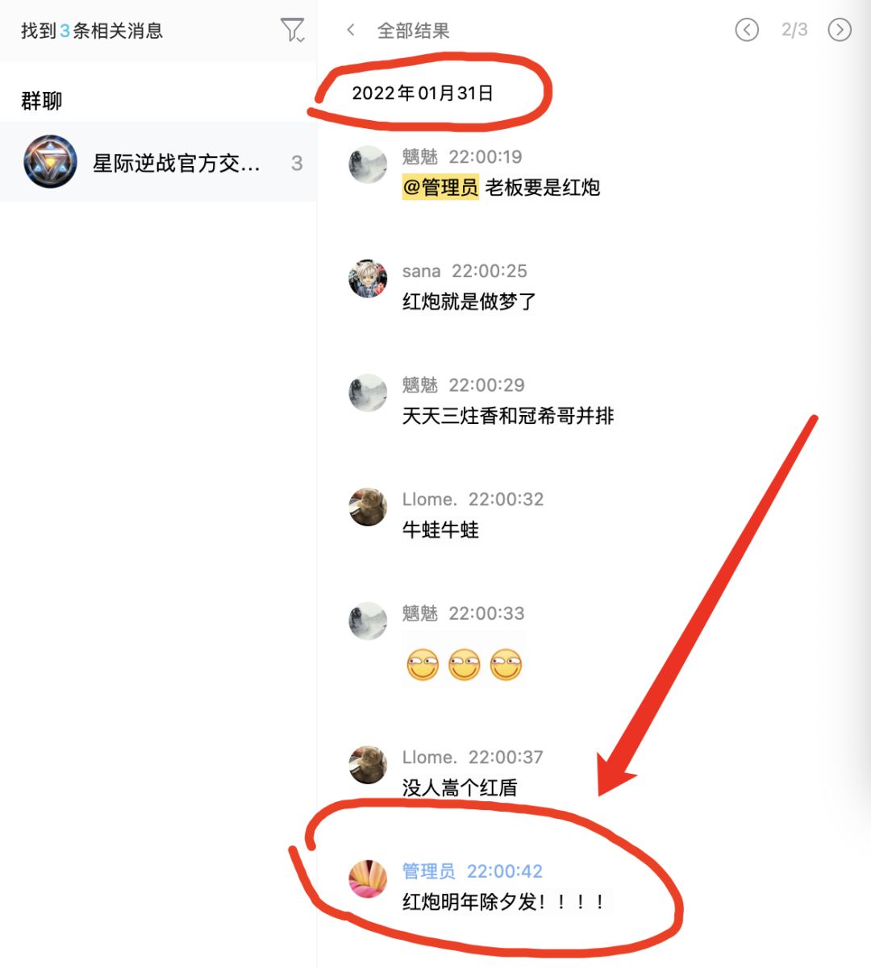Click the 管理员 sender name in blue
871x968 pixels.
(428, 871)
